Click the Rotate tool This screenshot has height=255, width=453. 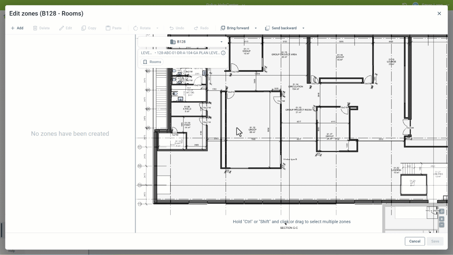142,28
